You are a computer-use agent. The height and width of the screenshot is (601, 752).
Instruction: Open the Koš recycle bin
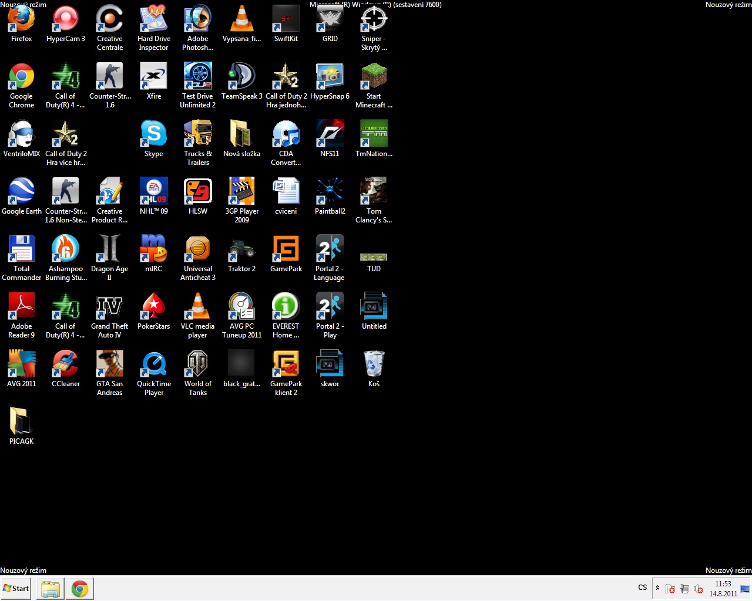coord(374,369)
